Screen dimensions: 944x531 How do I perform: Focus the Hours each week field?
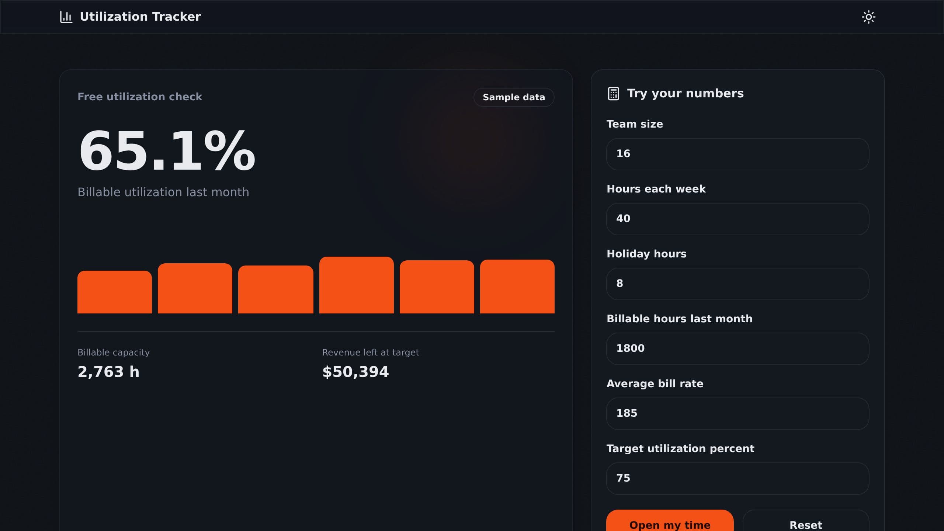tap(737, 219)
